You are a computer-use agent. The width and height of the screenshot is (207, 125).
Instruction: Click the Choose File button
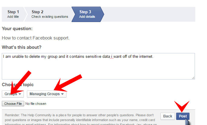[13, 104]
